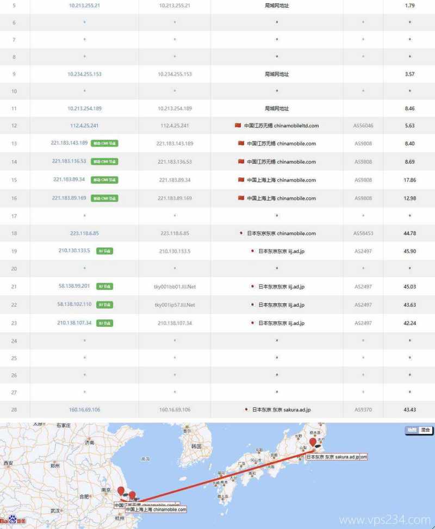Click the red map marker over Shanghai
Image resolution: width=435 pixels, height=529 pixels.
point(132,495)
